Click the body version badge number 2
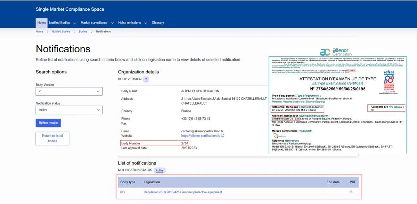Screen dimensions: 417x204 (146, 79)
